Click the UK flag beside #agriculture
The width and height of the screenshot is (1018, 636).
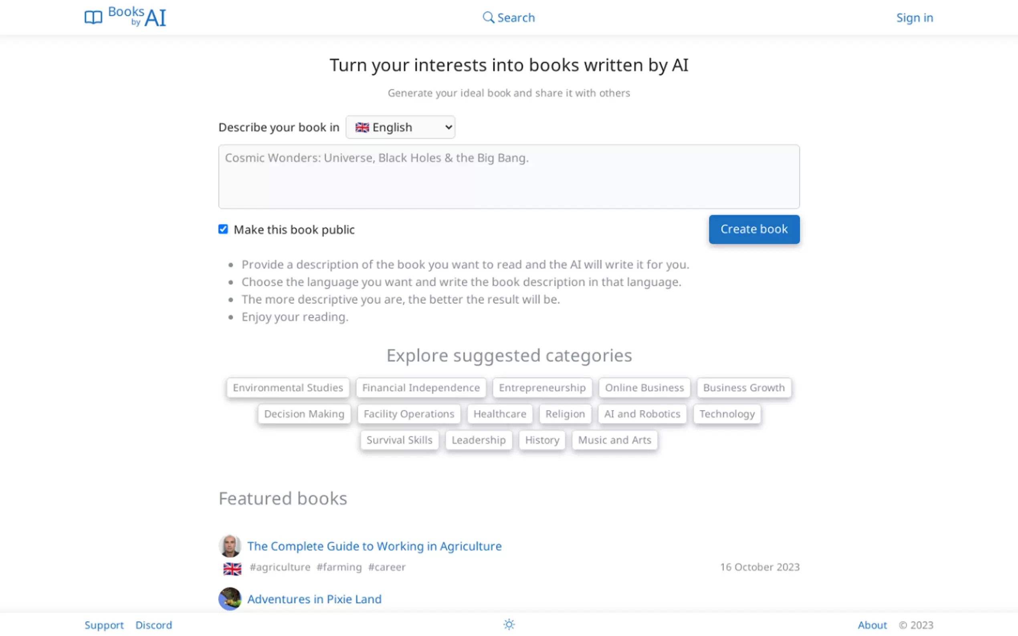pyautogui.click(x=232, y=568)
